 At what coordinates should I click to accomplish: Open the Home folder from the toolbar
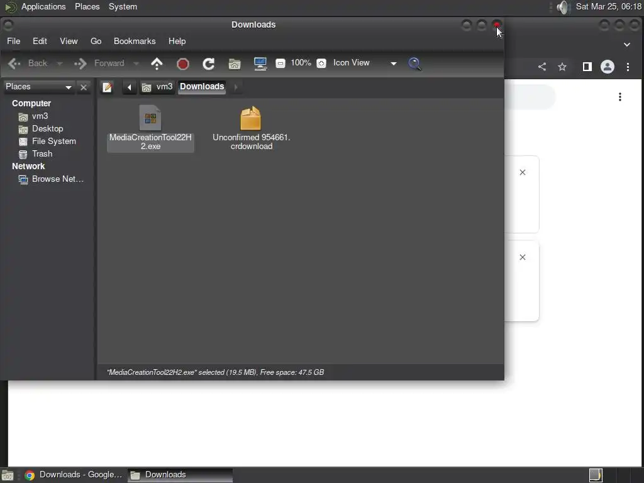(235, 64)
